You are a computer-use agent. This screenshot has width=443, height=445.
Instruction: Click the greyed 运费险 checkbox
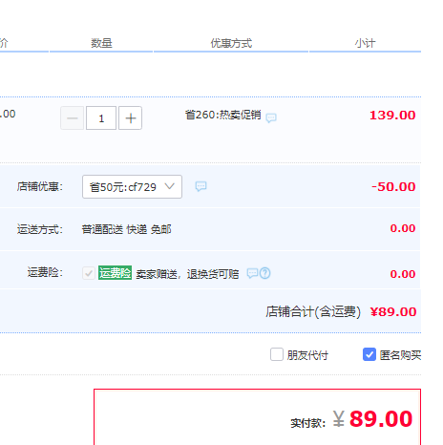89,273
